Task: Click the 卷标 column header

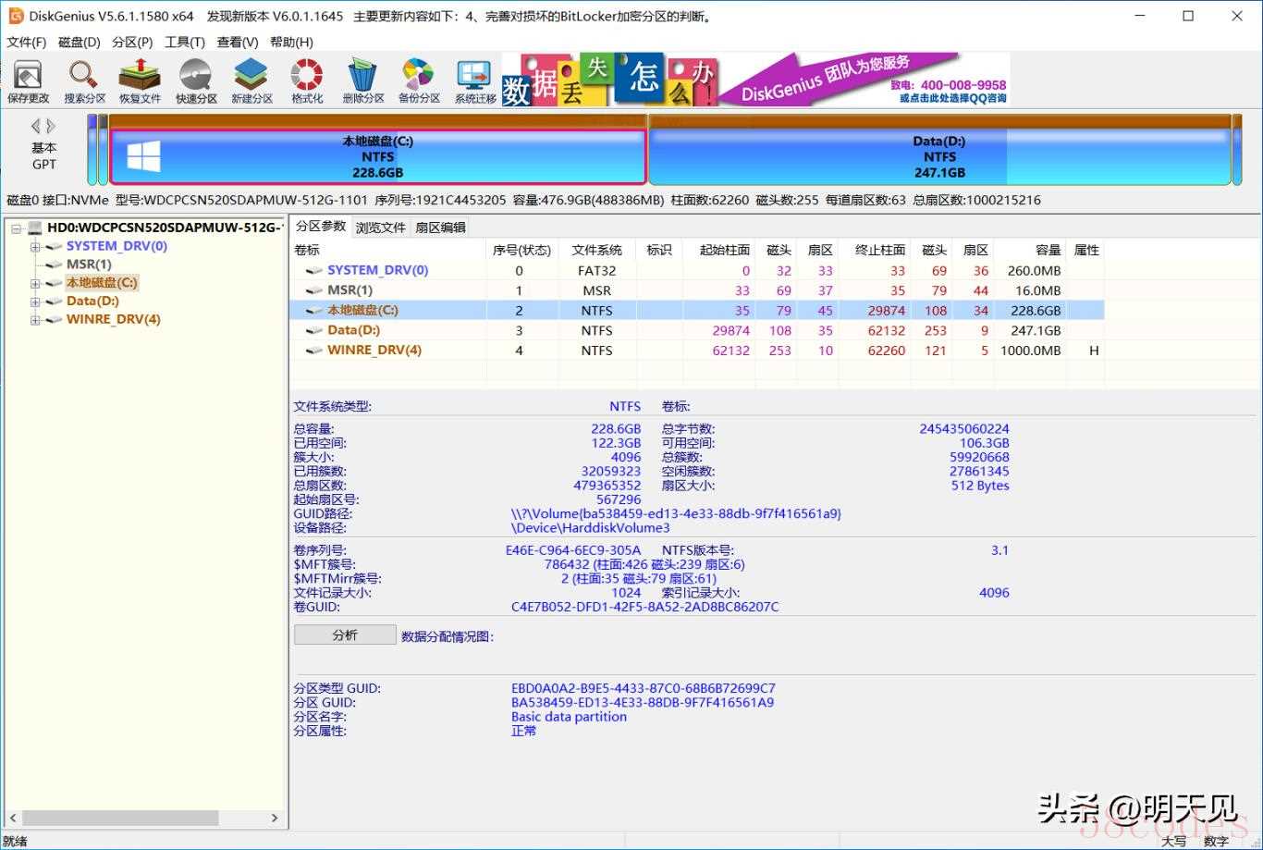Action: [x=307, y=250]
